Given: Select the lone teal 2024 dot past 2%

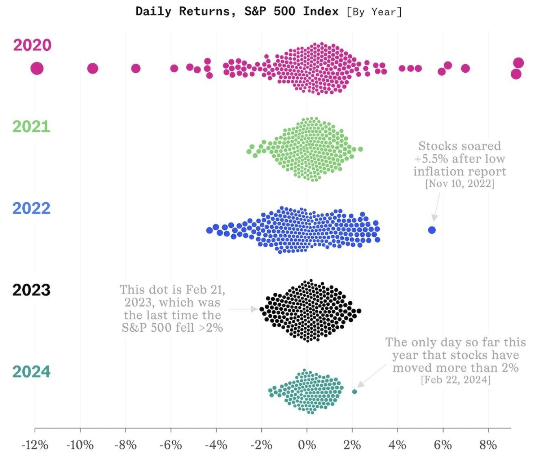Looking at the screenshot, I should (x=354, y=392).
